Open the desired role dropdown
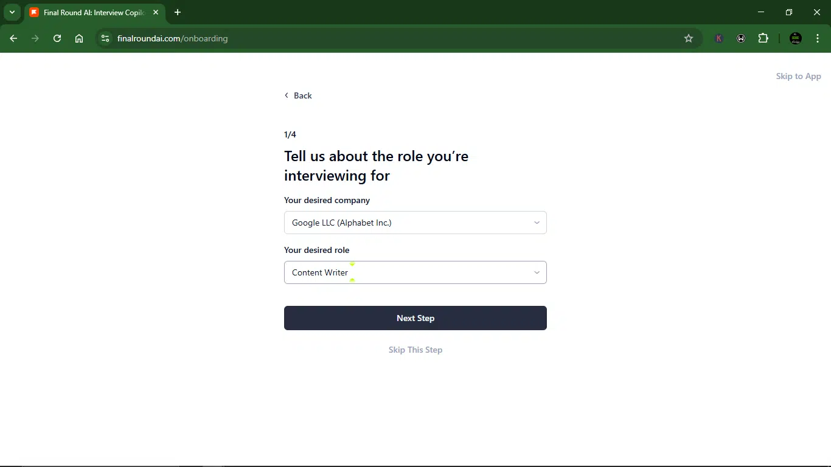Image resolution: width=831 pixels, height=467 pixels. tap(415, 272)
